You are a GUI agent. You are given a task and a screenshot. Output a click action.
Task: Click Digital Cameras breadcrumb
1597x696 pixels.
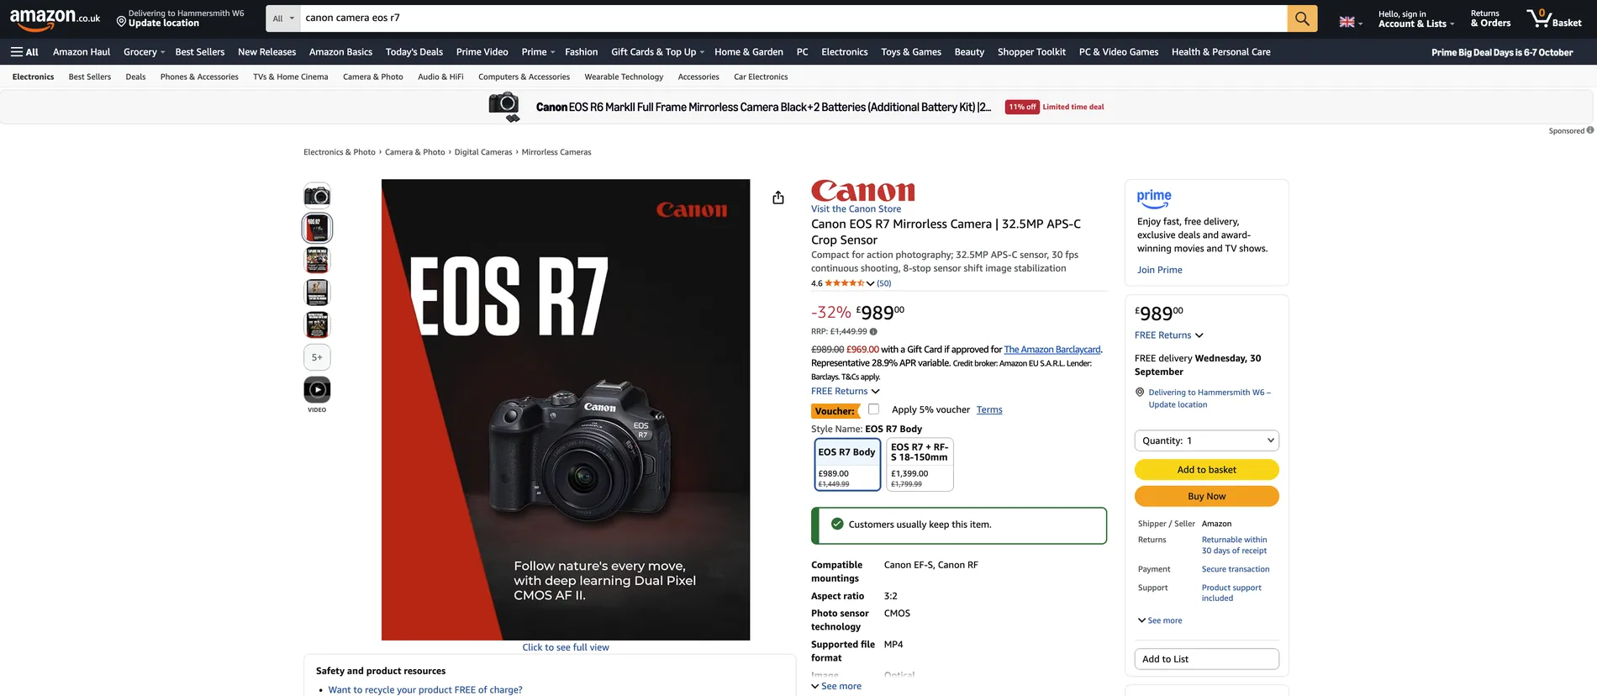click(483, 152)
